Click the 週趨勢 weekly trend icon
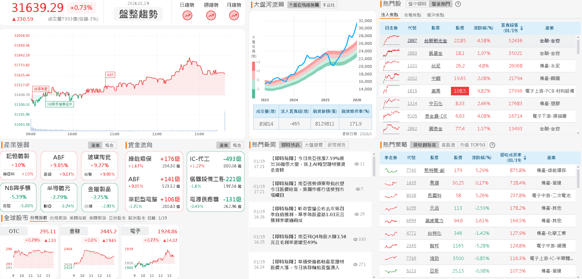The height and width of the screenshot is (279, 582). click(x=211, y=15)
